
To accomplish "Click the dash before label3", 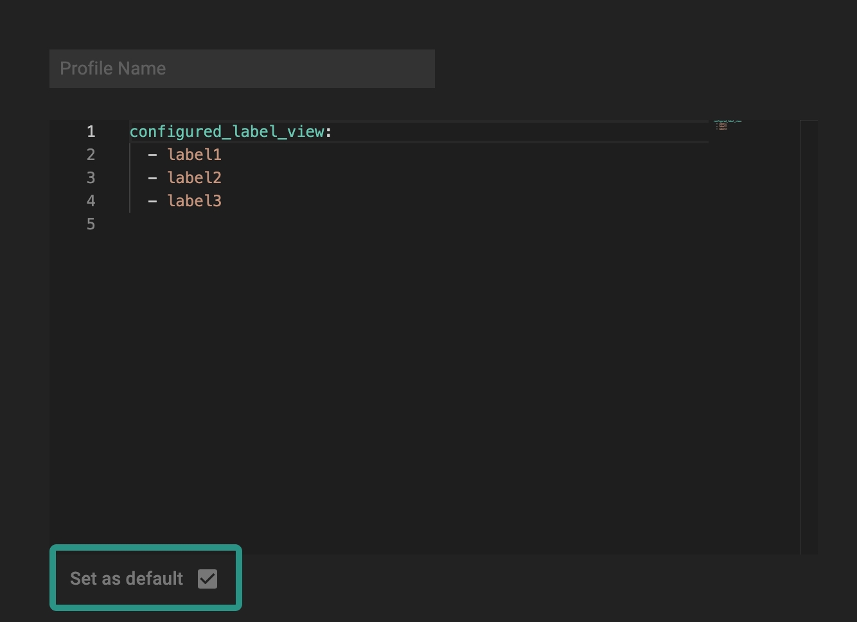I will tap(152, 201).
